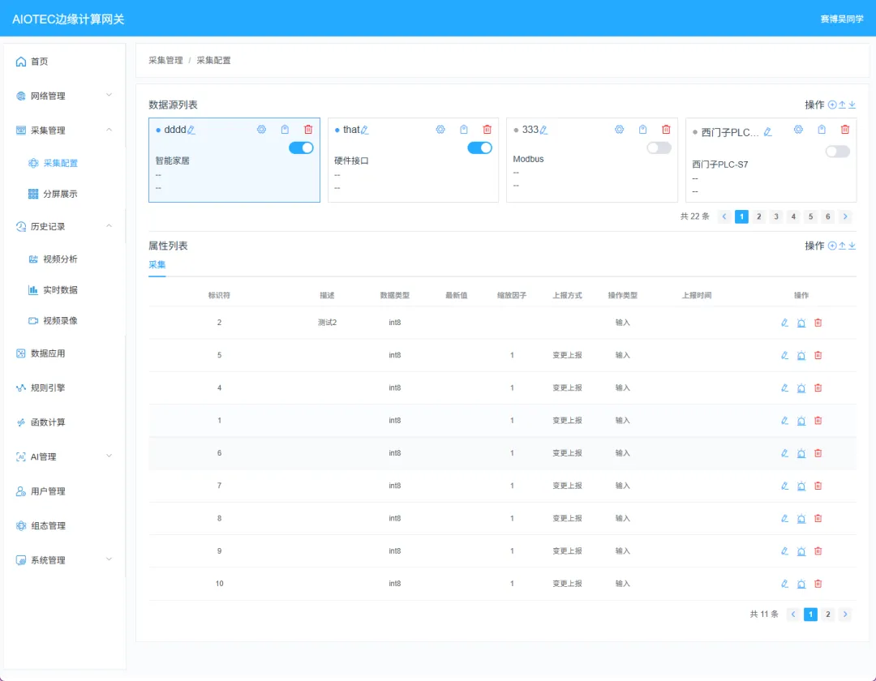
Task: Expand the AI管理 sidebar menu
Action: tap(64, 456)
